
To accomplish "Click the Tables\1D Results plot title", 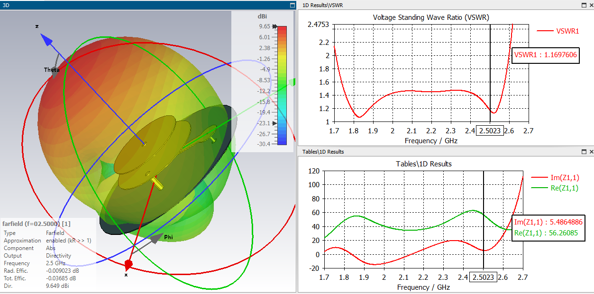I will 424,164.
